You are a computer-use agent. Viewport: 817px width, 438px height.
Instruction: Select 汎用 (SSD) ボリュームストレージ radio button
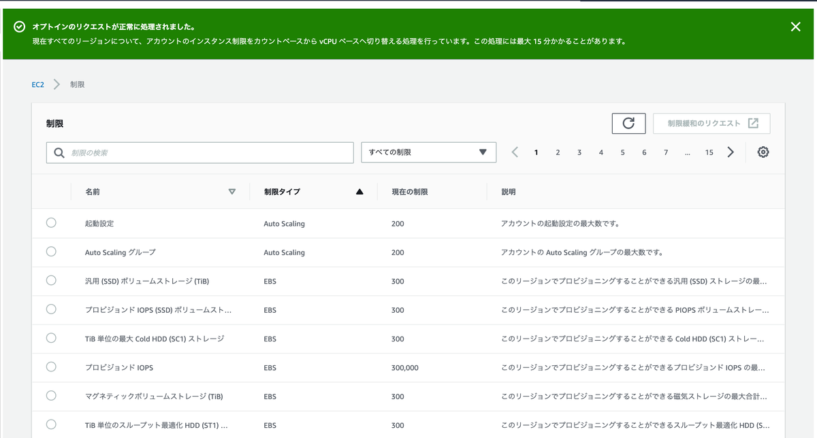(x=51, y=280)
